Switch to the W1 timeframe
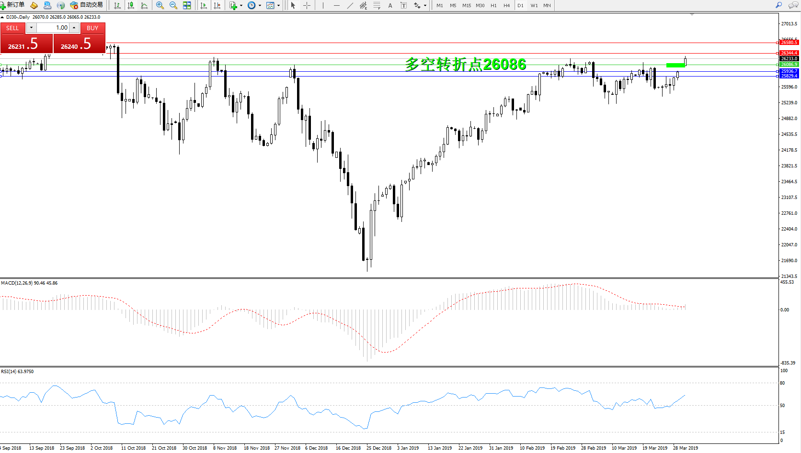The width and height of the screenshot is (801, 453). (534, 6)
